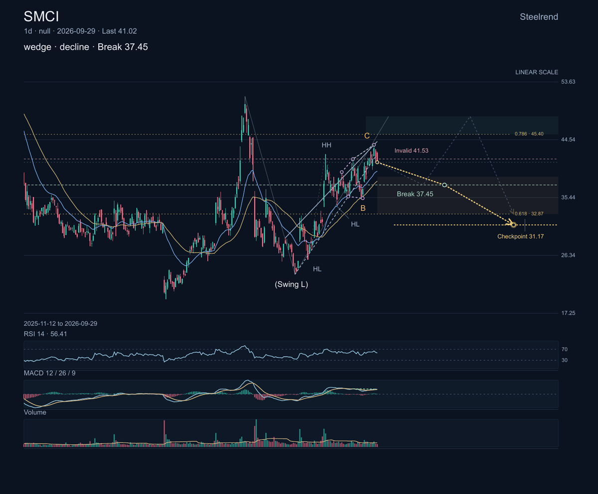Select the 'wedge · decline · Break 37.45' subtitle

(86, 47)
